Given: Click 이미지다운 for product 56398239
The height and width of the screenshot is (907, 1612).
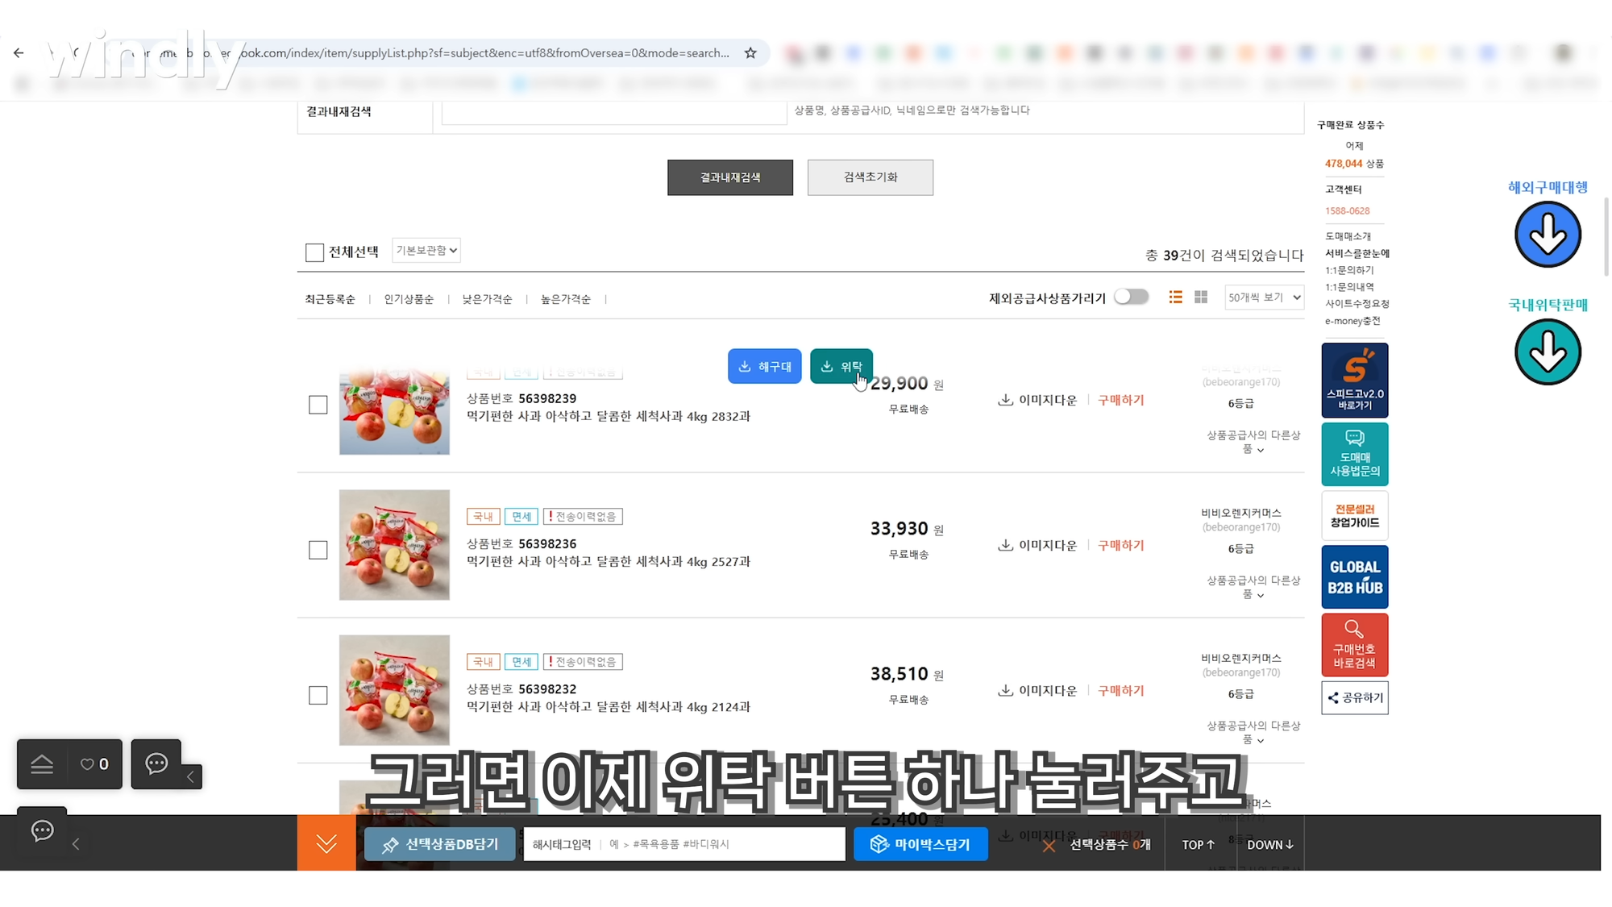Looking at the screenshot, I should tap(1038, 399).
